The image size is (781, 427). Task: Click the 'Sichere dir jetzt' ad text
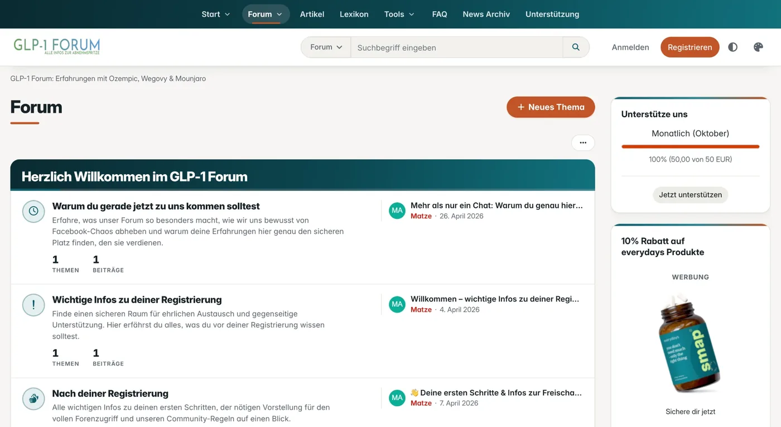click(x=691, y=412)
